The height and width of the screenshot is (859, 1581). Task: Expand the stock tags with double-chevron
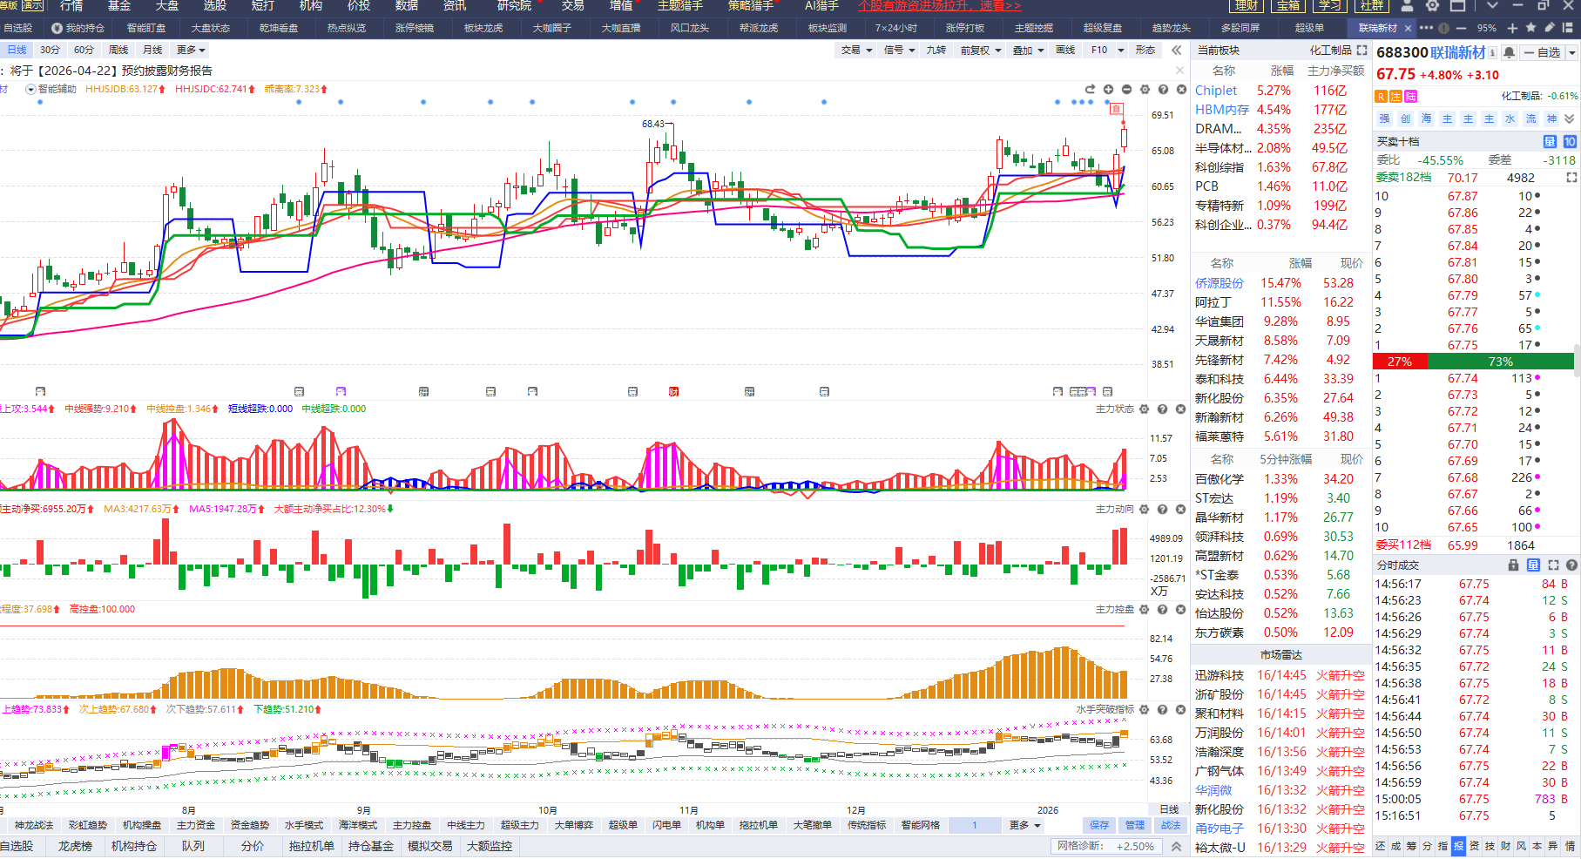click(x=1569, y=119)
